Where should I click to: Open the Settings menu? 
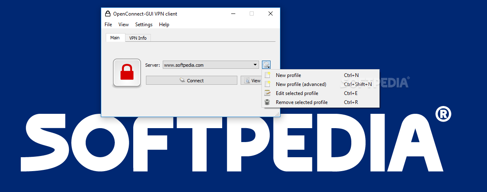144,25
